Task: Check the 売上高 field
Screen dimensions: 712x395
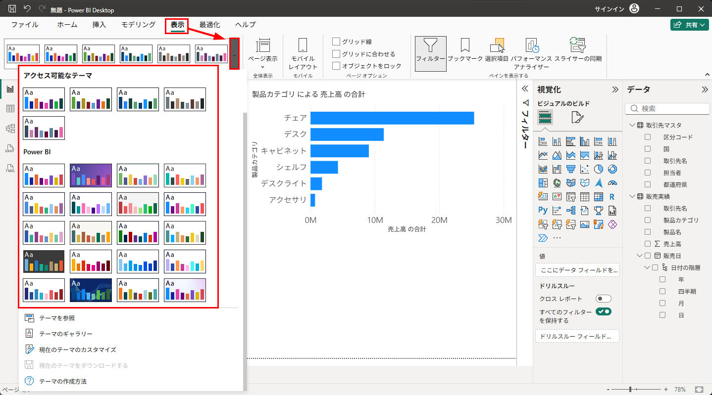Action: pyautogui.click(x=648, y=244)
